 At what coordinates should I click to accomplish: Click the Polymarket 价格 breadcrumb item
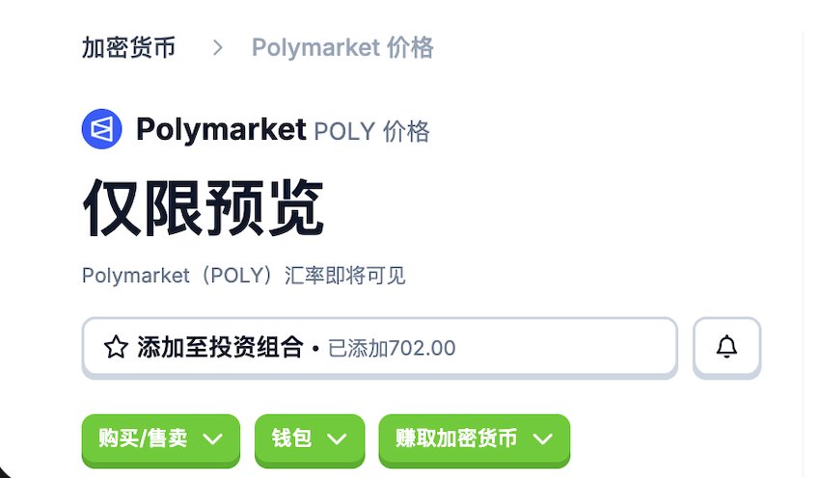342,47
